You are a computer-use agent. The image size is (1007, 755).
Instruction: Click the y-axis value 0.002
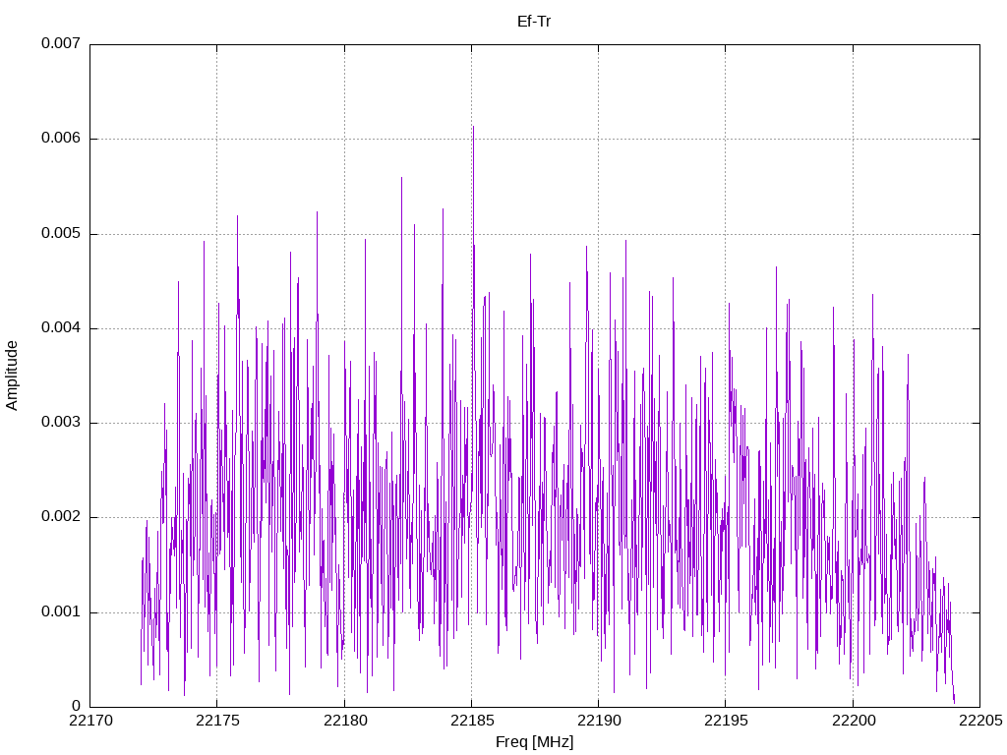tap(61, 517)
